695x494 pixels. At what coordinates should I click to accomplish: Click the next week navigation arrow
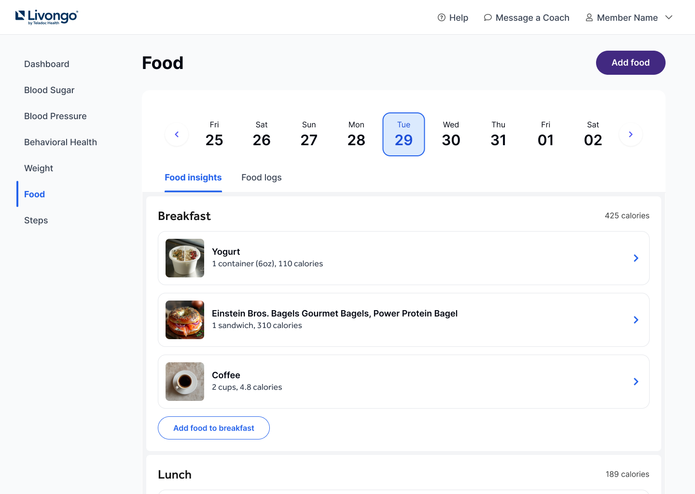click(x=630, y=134)
